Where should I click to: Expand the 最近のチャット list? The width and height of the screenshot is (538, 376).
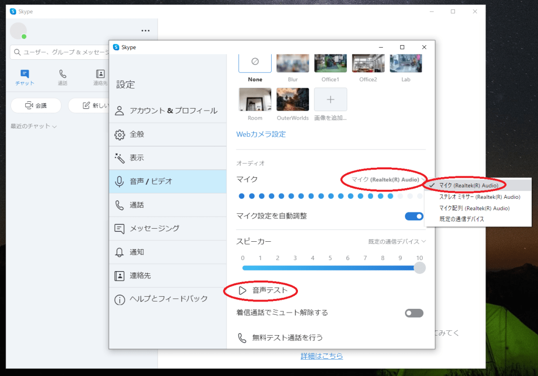tap(33, 126)
